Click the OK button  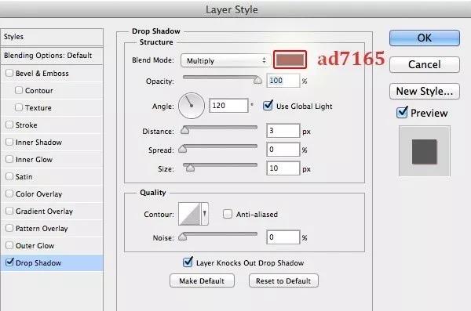pos(425,38)
